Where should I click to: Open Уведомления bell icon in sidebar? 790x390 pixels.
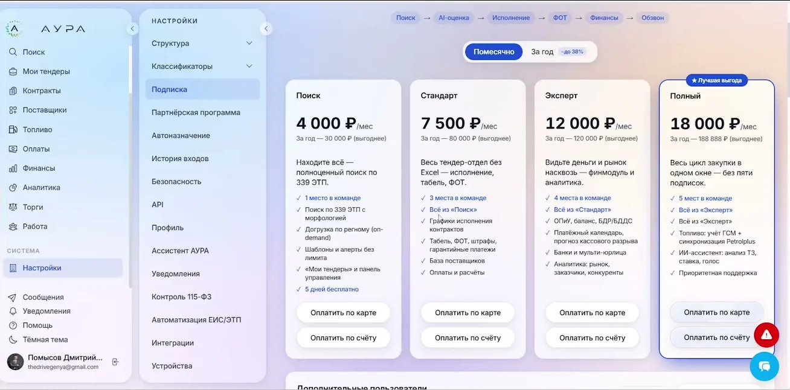(x=13, y=311)
